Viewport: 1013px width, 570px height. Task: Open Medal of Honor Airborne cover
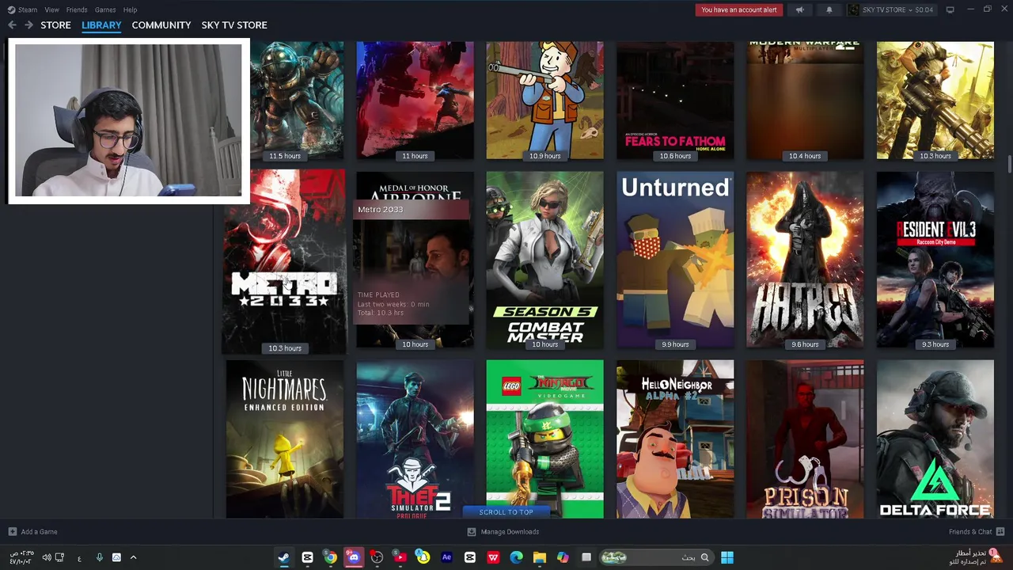click(415, 260)
